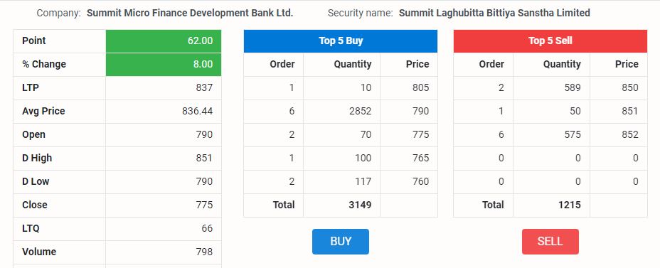The image size is (660, 268).
Task: Click the red SELL button
Action: point(550,242)
